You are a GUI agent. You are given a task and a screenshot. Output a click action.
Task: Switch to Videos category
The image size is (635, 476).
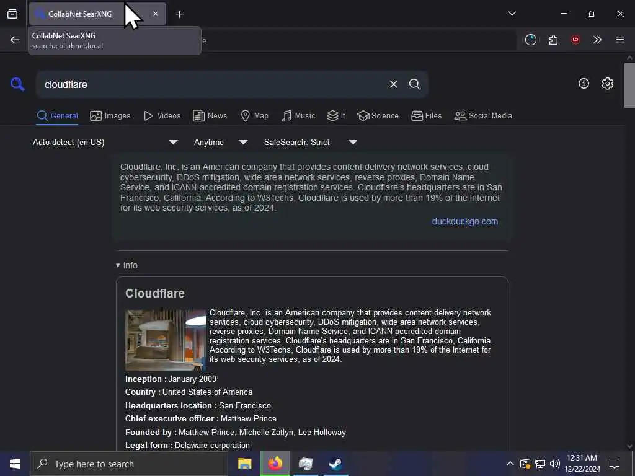(162, 116)
